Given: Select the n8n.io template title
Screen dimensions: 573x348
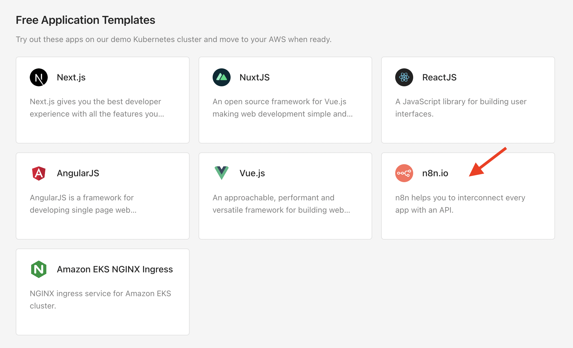Looking at the screenshot, I should (435, 173).
